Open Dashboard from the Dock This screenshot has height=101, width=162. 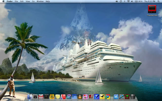click(x=35, y=97)
